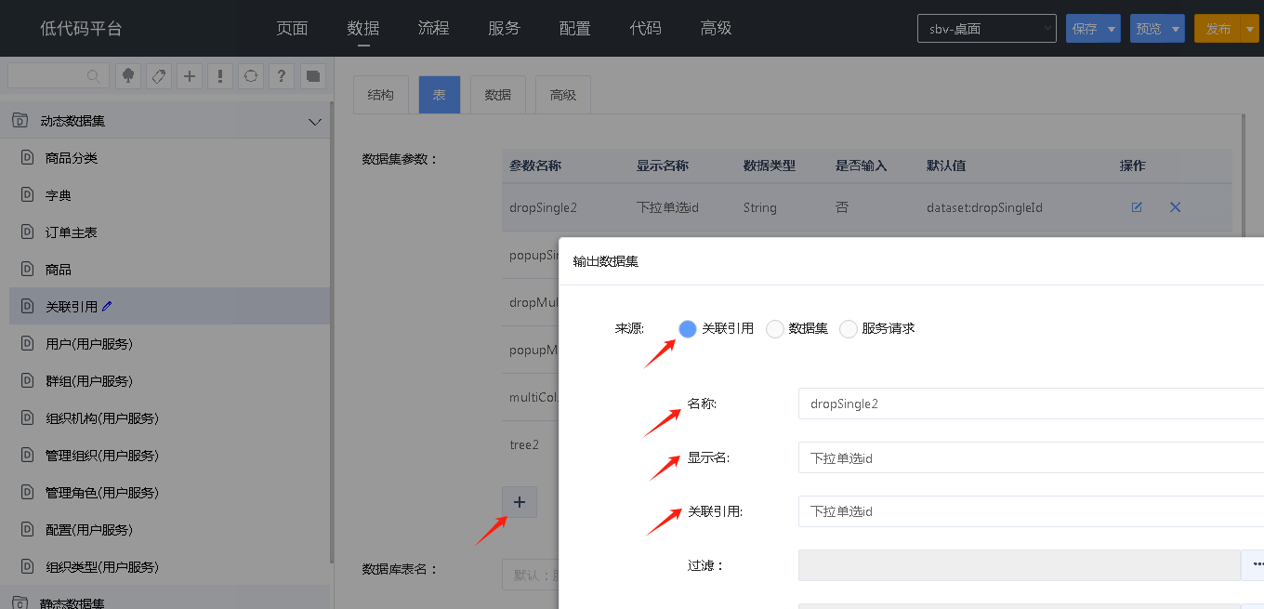Screen dimensions: 1264x609
Task: Click the tag icon in sidebar toolbar
Action: tap(159, 76)
